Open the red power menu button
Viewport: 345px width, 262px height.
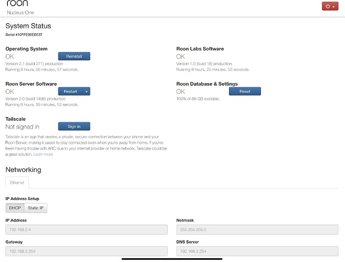pyautogui.click(x=330, y=6)
